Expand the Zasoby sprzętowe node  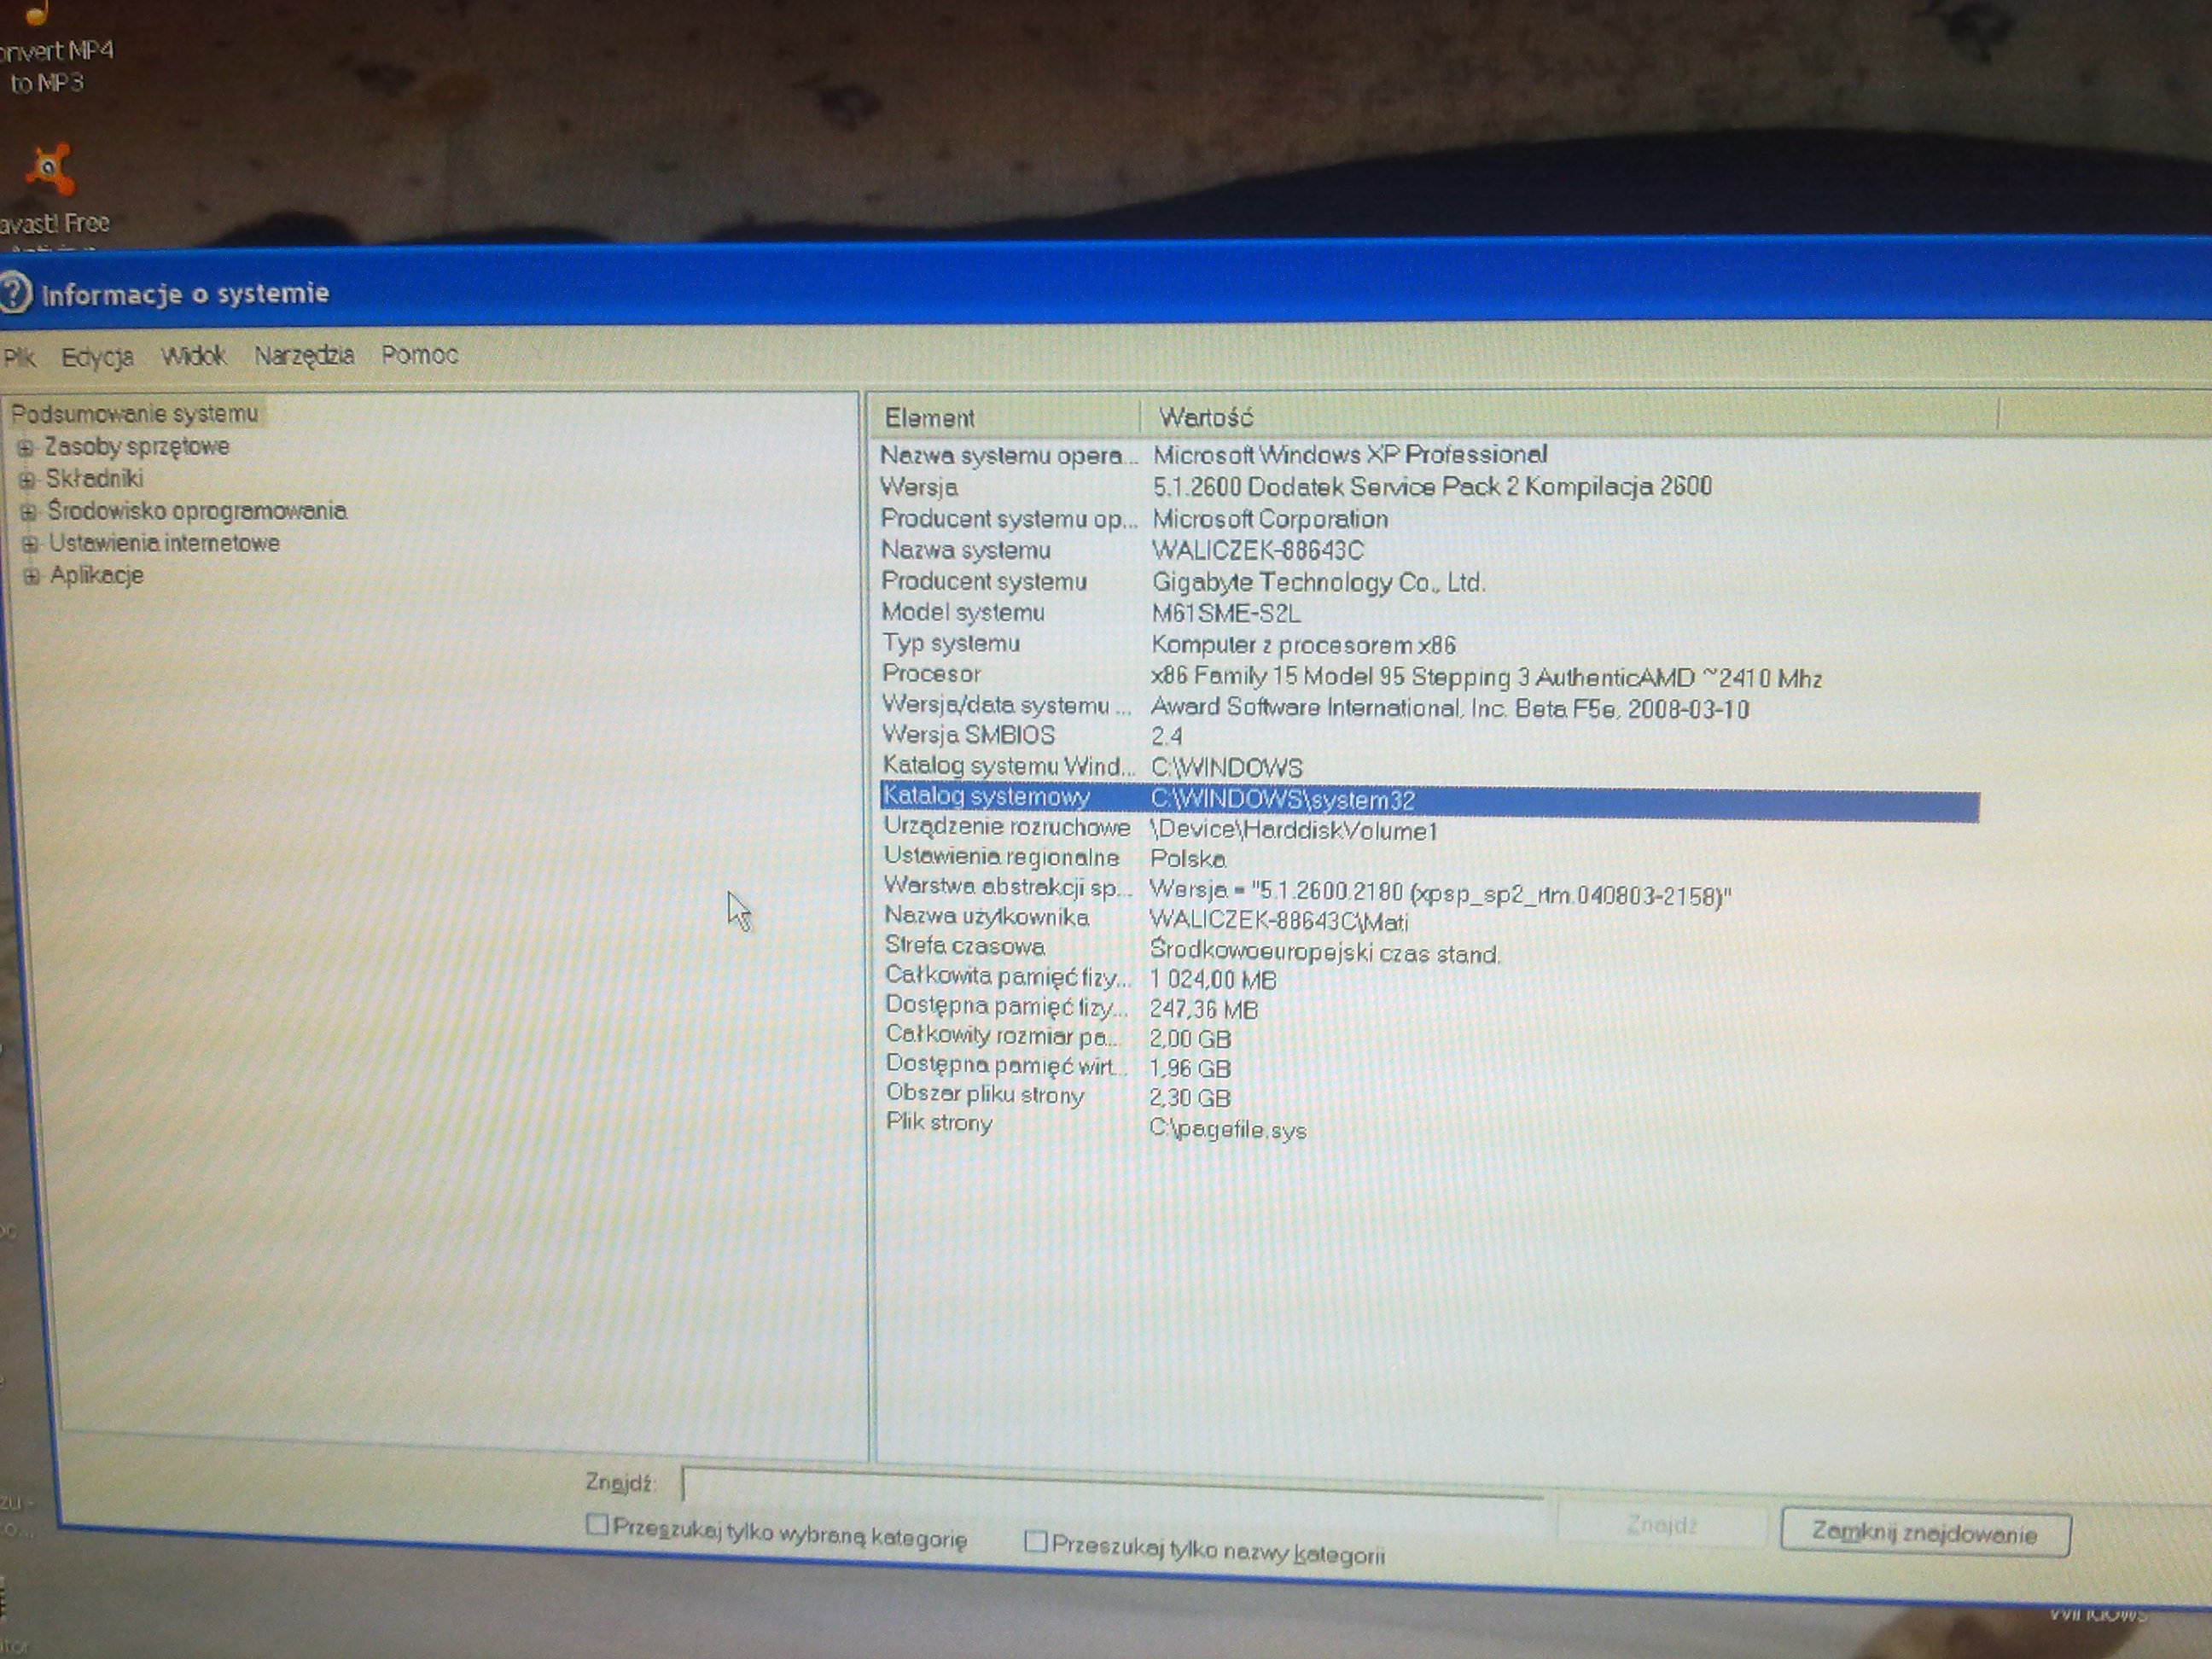tap(26, 447)
